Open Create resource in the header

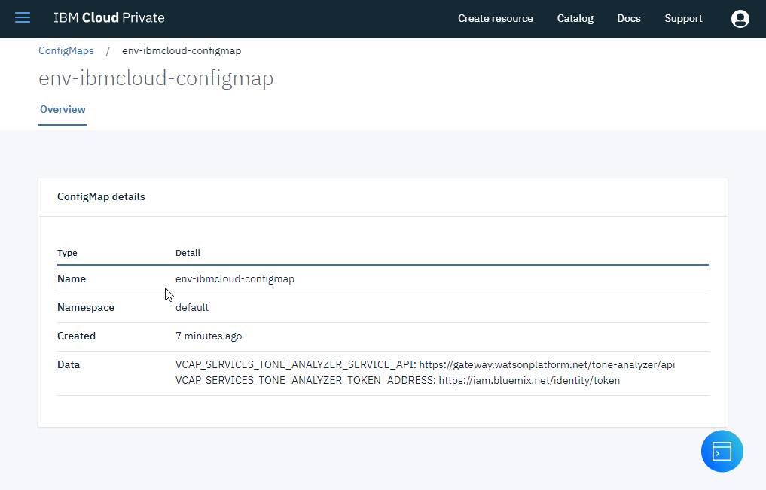495,19
